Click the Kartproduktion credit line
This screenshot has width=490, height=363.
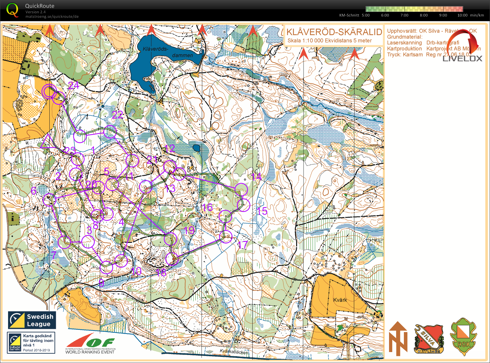(434, 49)
